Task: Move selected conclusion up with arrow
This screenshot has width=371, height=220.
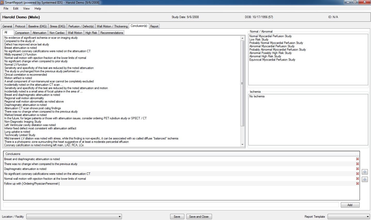Action: (365, 172)
